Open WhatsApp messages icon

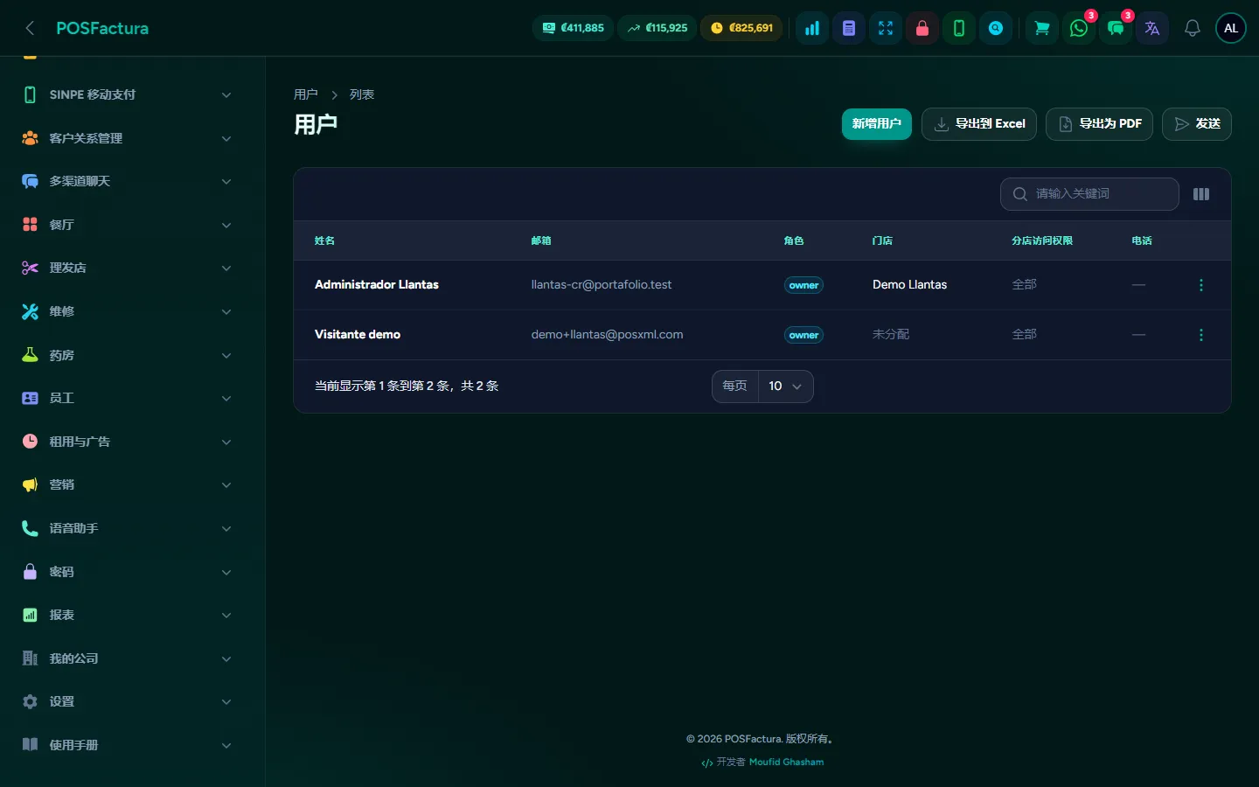(x=1079, y=28)
